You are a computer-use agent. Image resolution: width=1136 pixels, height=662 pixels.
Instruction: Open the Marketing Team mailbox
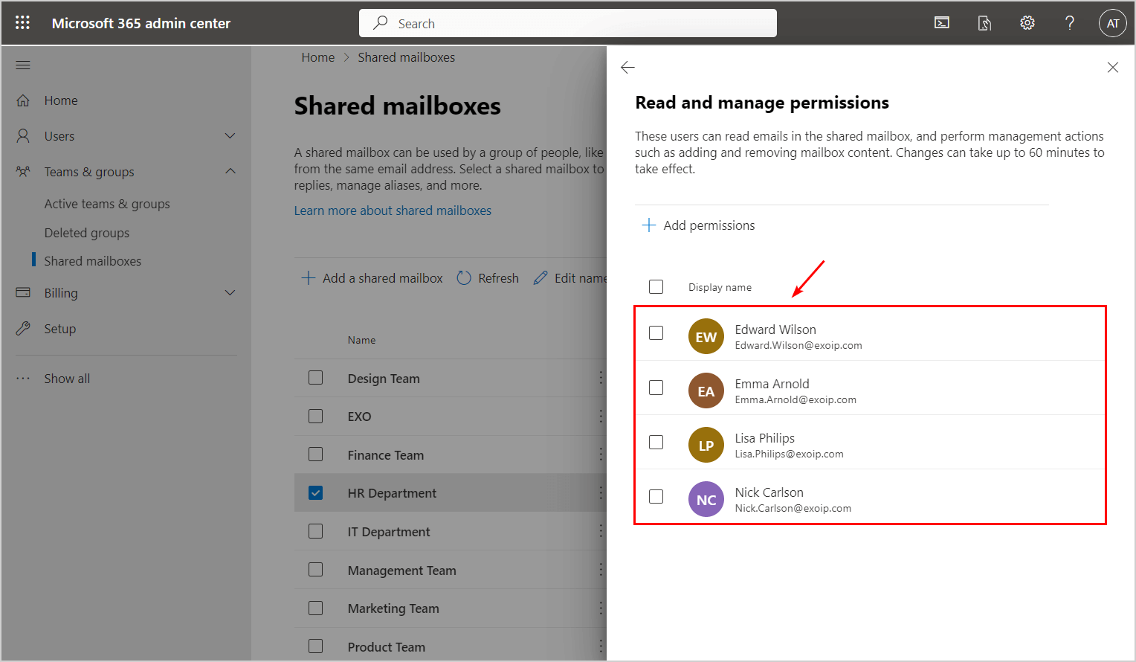[393, 608]
